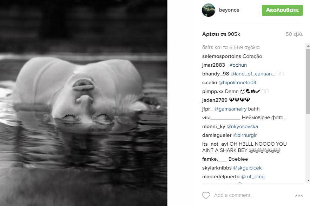Open its_not_avi commenter profile
The height and width of the screenshot is (206, 310).
(x=215, y=144)
